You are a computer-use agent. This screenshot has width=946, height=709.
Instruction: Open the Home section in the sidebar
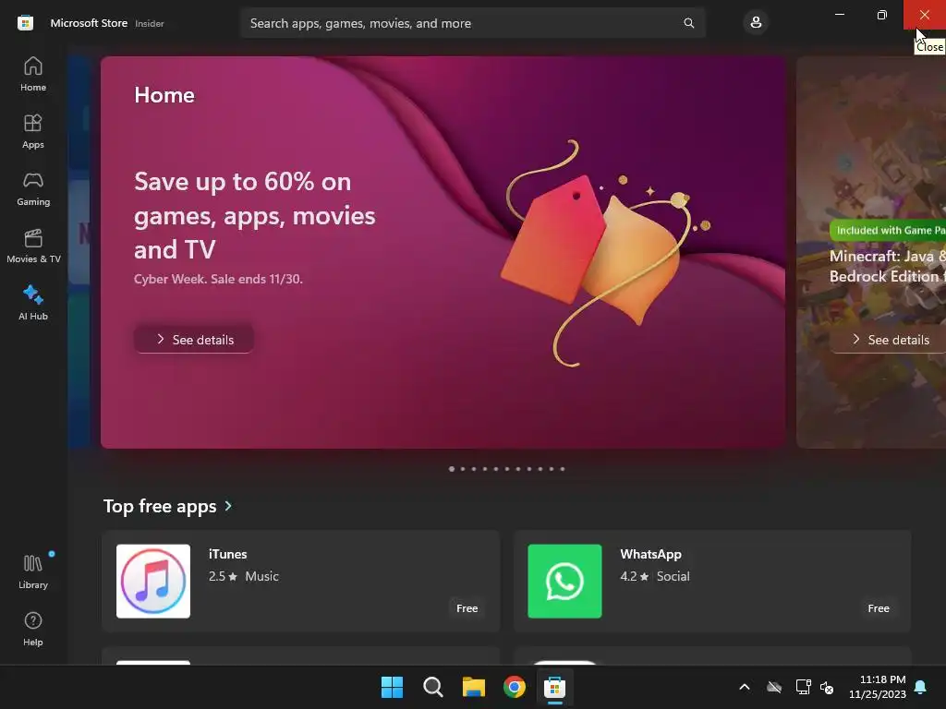[x=33, y=74]
